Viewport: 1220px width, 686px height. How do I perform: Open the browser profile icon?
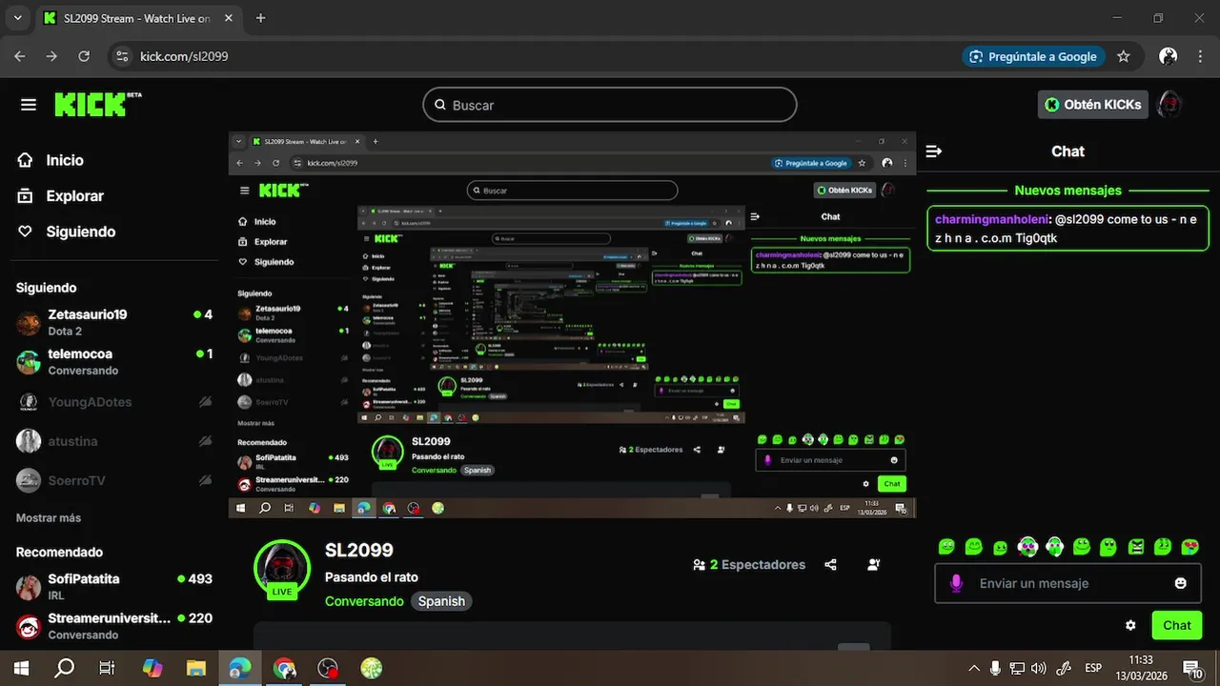[x=1168, y=56]
